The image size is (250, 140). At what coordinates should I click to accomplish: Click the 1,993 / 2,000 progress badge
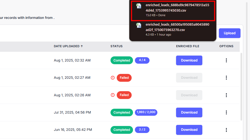pos(146,112)
